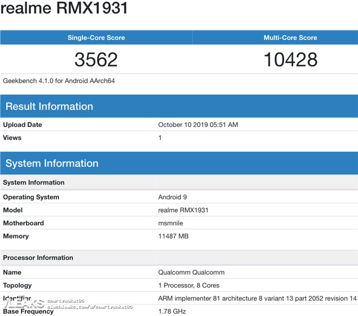The height and width of the screenshot is (316, 358).
Task: Click the October 10 2019 upload date value
Action: tap(198, 125)
